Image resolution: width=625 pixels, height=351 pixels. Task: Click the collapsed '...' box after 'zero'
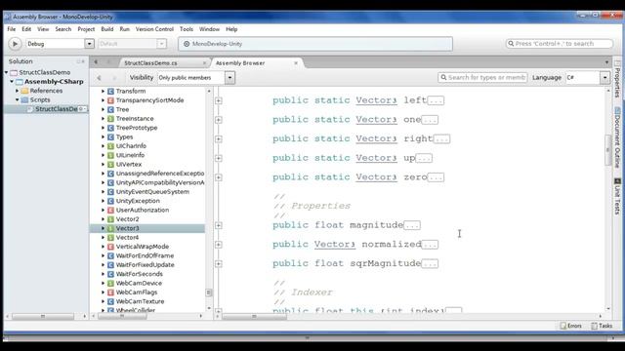[436, 177]
